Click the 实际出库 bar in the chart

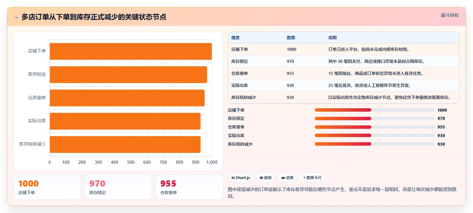(x=125, y=121)
